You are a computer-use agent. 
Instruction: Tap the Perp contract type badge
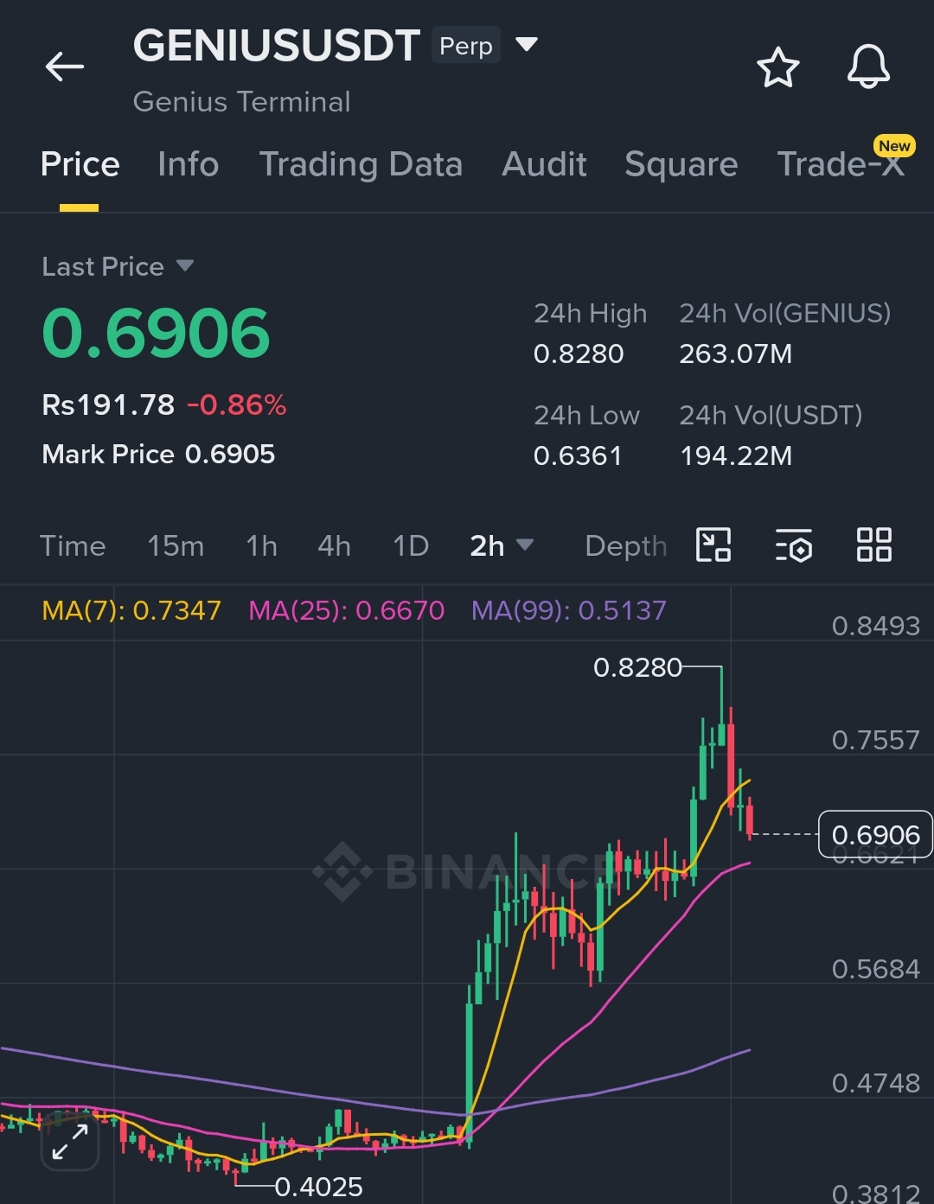click(466, 46)
